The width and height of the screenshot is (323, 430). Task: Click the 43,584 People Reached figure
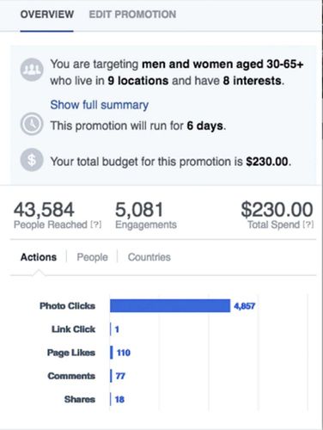point(44,210)
